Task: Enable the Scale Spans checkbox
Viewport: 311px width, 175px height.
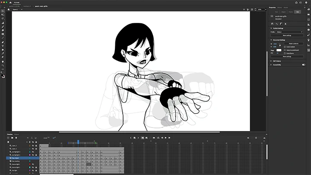Action: tap(285, 53)
